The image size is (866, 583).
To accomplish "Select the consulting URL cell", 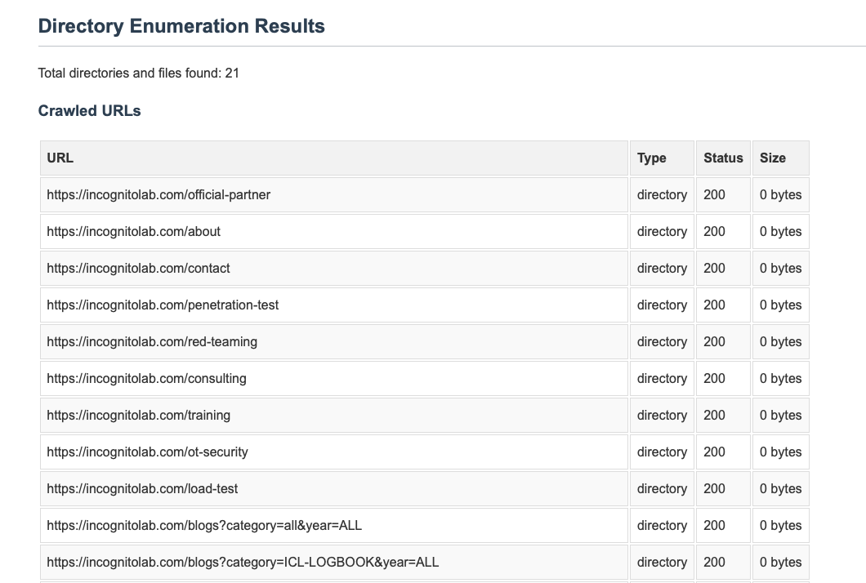I will click(x=334, y=378).
